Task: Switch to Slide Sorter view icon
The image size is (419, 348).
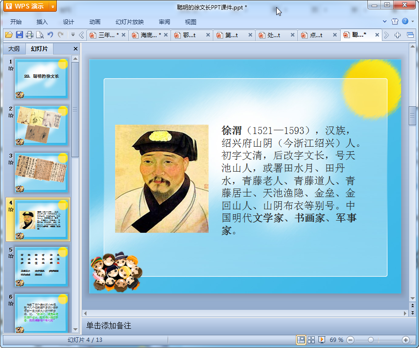Action: (311, 340)
